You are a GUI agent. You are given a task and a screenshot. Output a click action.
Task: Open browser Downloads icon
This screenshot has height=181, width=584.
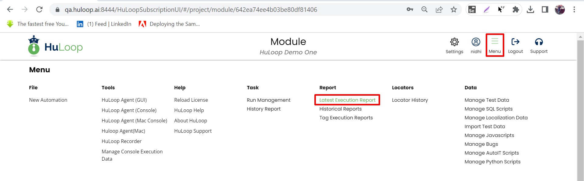tap(530, 10)
